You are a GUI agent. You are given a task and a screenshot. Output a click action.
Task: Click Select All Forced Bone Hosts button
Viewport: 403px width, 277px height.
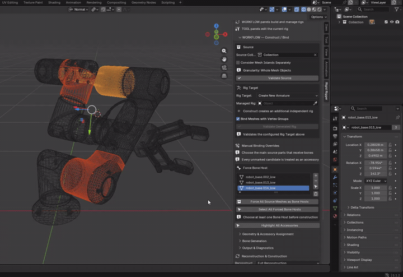[277, 209]
